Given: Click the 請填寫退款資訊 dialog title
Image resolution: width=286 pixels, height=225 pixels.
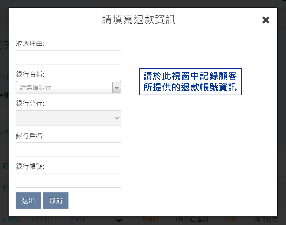Looking at the screenshot, I should [139, 20].
